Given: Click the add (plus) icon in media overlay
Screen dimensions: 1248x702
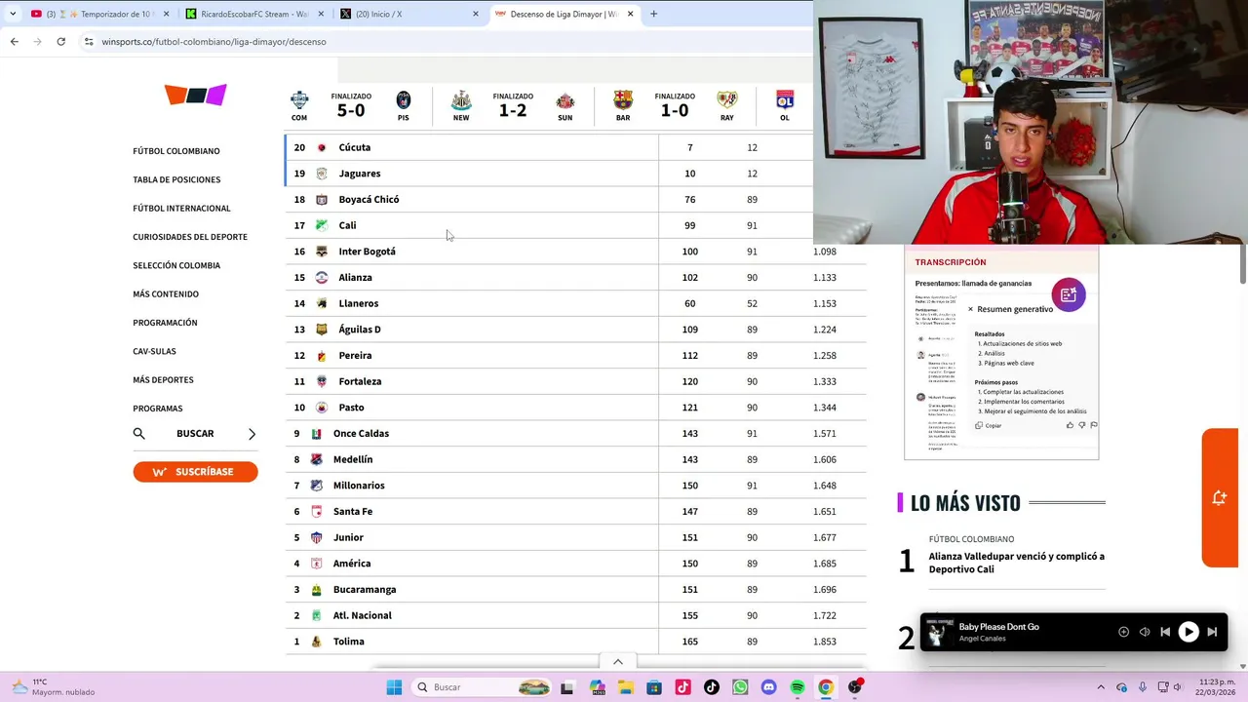Looking at the screenshot, I should [x=1123, y=632].
